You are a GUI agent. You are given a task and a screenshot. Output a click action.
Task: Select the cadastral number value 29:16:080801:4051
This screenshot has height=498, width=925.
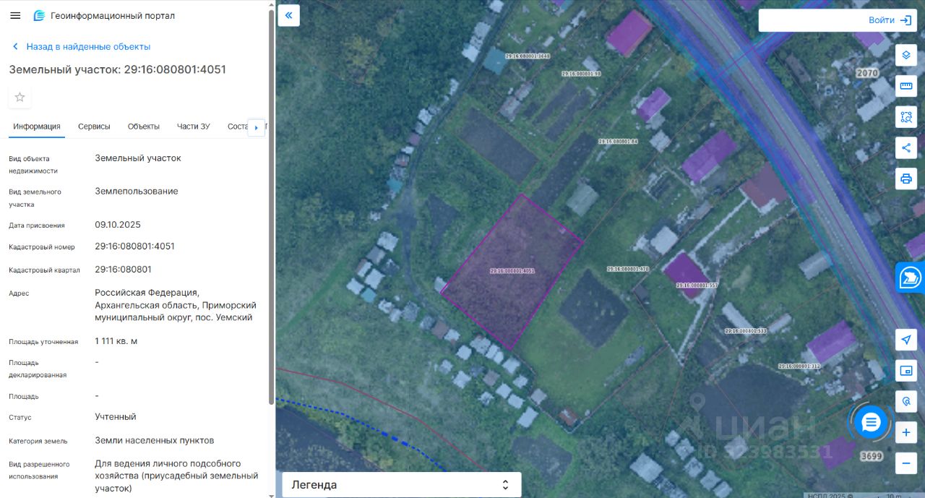[134, 246]
